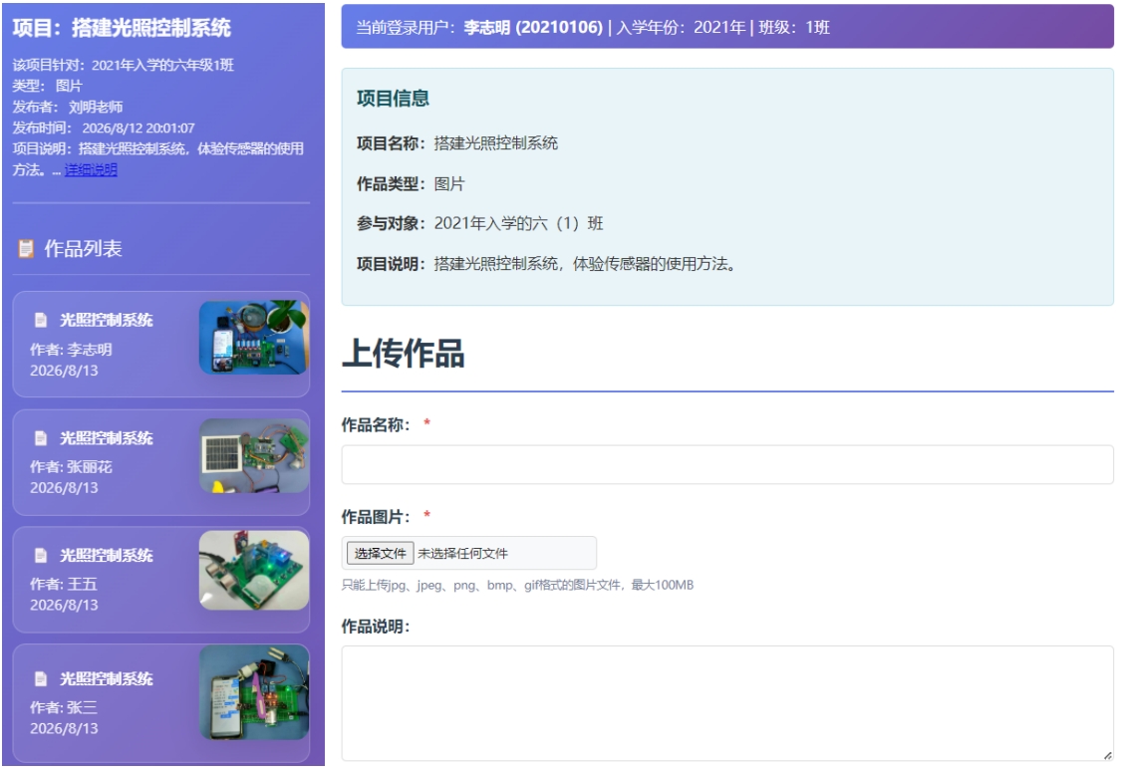Image resolution: width=1121 pixels, height=767 pixels.
Task: Open thumbnail of 张丽花's solar panel work
Action: pyautogui.click(x=254, y=456)
